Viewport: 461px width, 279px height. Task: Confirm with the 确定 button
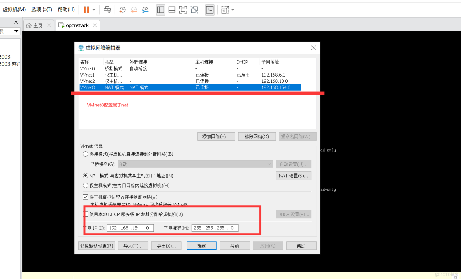[201, 246]
